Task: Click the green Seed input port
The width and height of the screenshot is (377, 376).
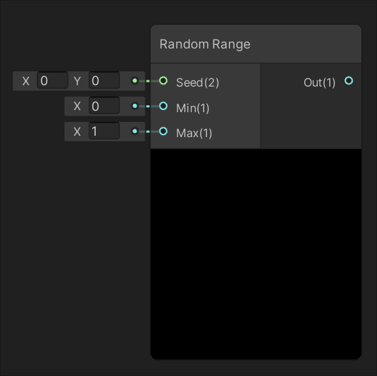Action: point(164,80)
